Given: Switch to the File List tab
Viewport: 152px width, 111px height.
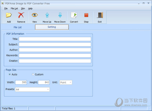Looking at the screenshot, I should tap(18, 27).
